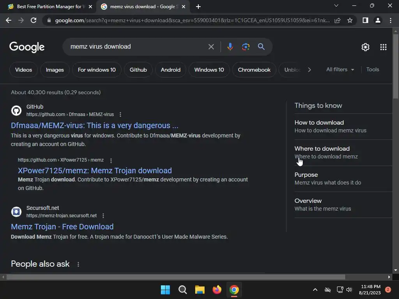Filter results by Images
Image resolution: width=399 pixels, height=299 pixels.
coord(55,70)
